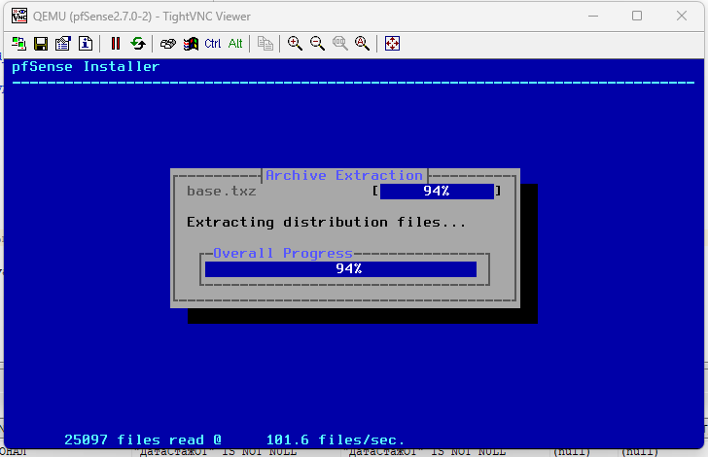This screenshot has height=457, width=708.
Task: Toggle the Alt key button
Action: (x=235, y=44)
